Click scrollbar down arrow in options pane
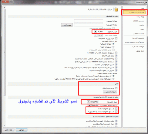Viewport: 148px width, 134px height. 4,126
